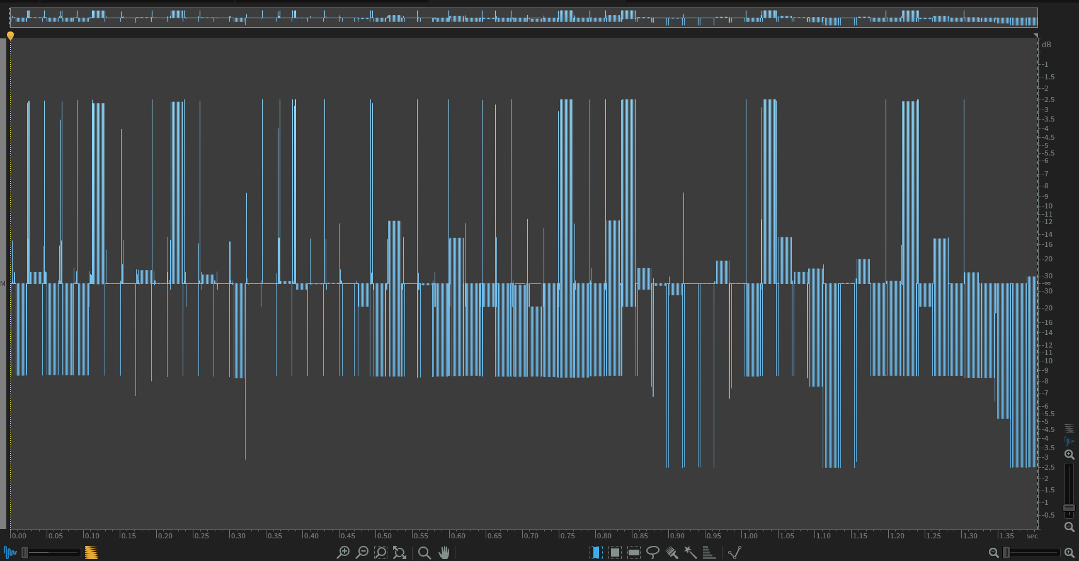
Task: Adjust the vertical amplitude zoom slider
Action: (1069, 491)
